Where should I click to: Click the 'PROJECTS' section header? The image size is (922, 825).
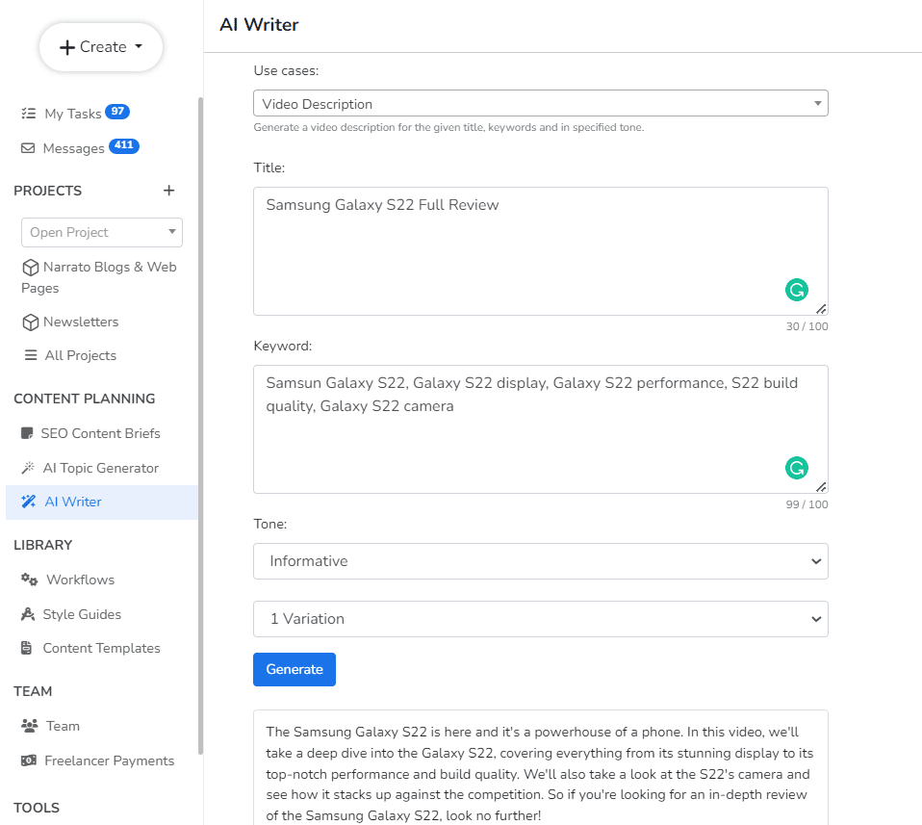[x=47, y=191]
